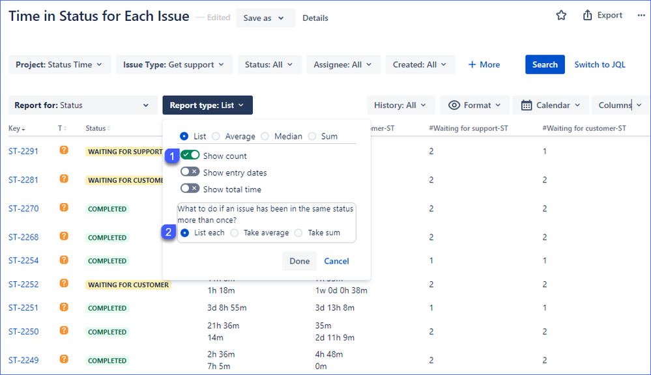The width and height of the screenshot is (651, 375).
Task: Open the Assignee: All filter
Action: click(x=343, y=64)
